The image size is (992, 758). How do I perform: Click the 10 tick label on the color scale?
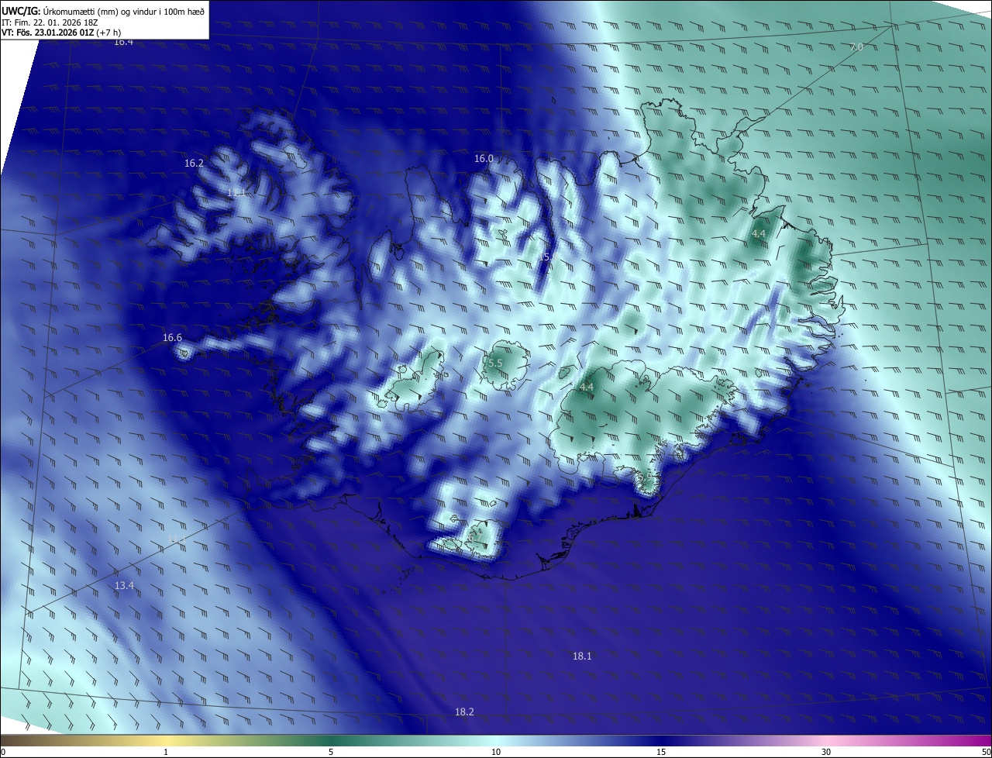pyautogui.click(x=496, y=752)
